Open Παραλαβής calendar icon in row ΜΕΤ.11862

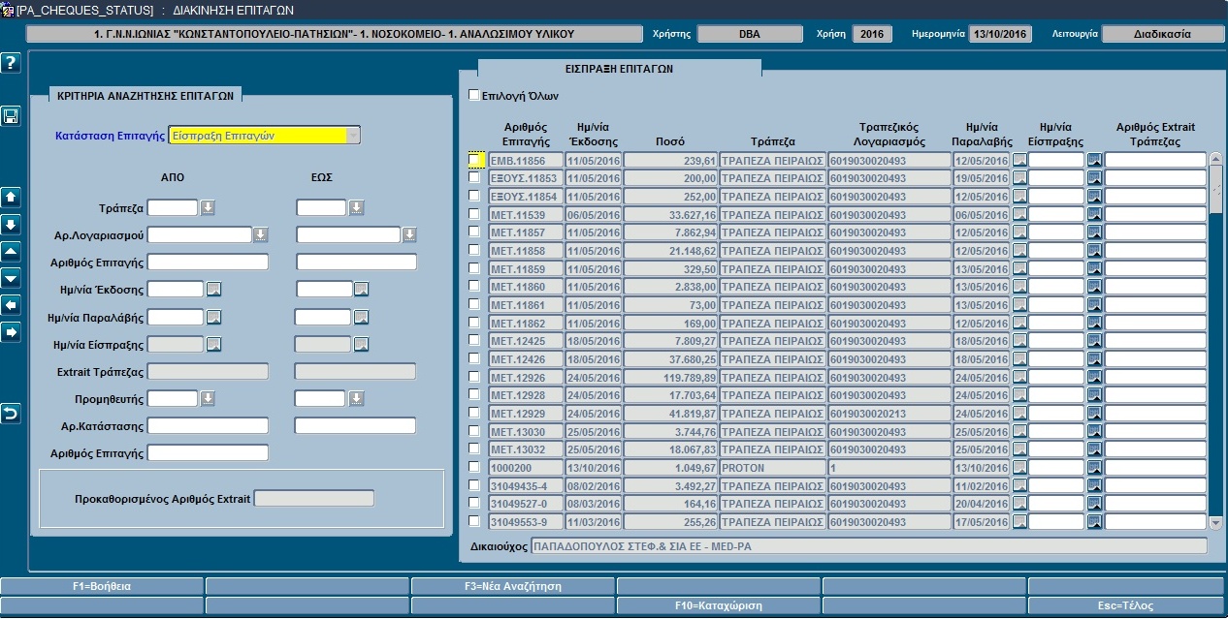(1019, 323)
